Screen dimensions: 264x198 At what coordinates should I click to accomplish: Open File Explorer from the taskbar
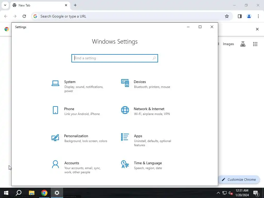point(31,193)
